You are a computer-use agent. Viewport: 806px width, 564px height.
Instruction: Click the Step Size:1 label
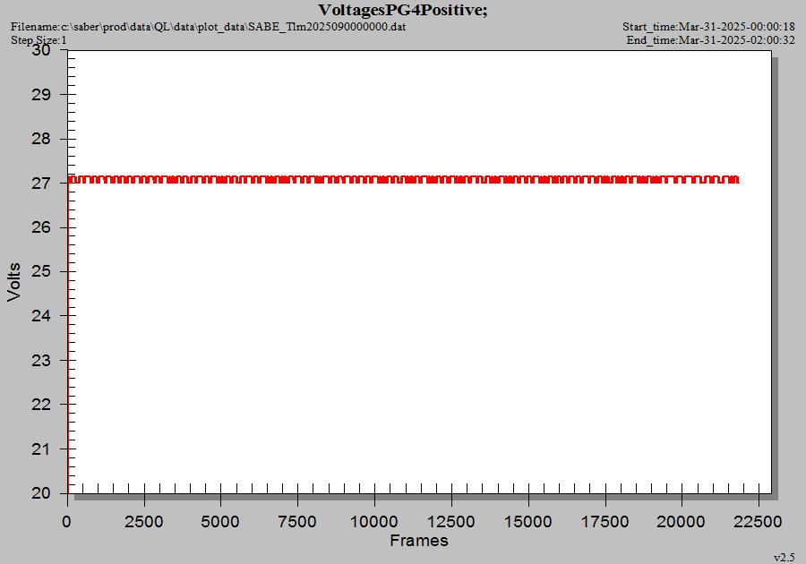tap(39, 40)
